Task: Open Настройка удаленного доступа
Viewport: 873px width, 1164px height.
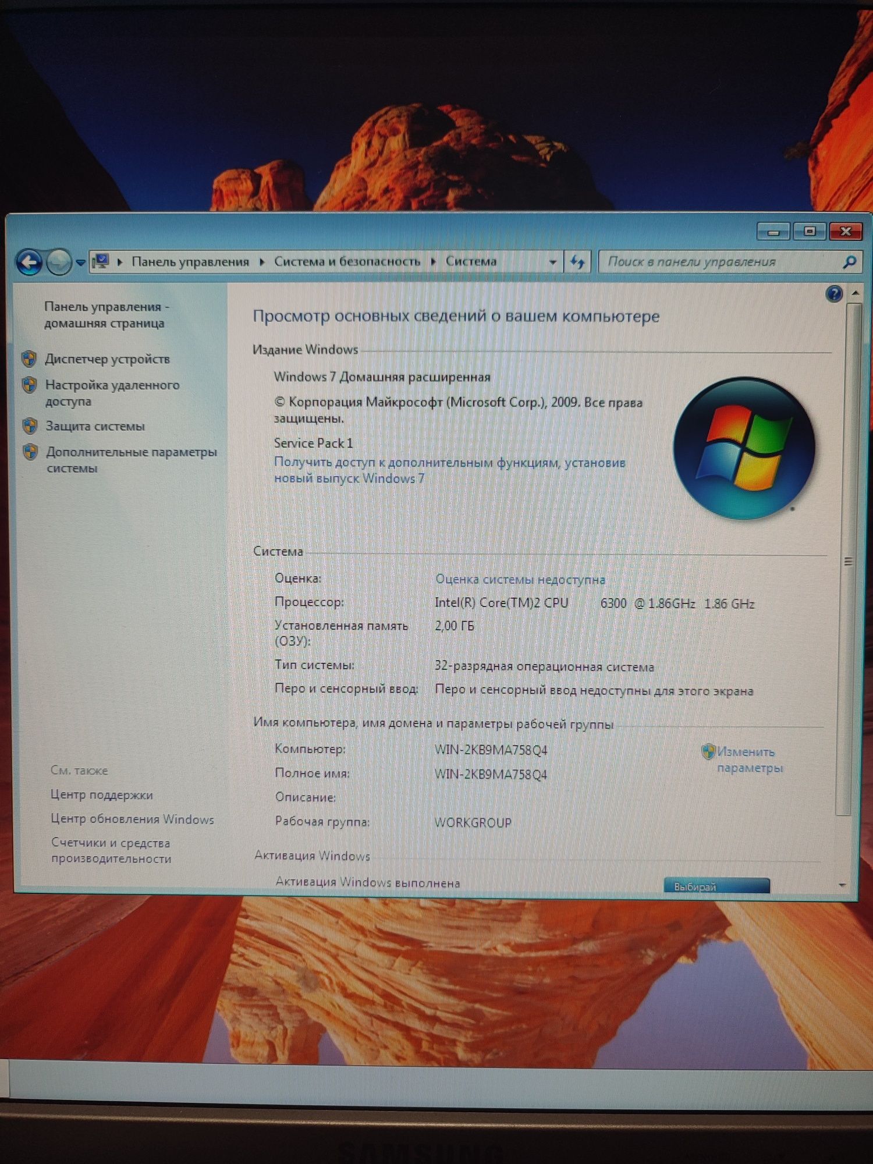Action: click(112, 393)
